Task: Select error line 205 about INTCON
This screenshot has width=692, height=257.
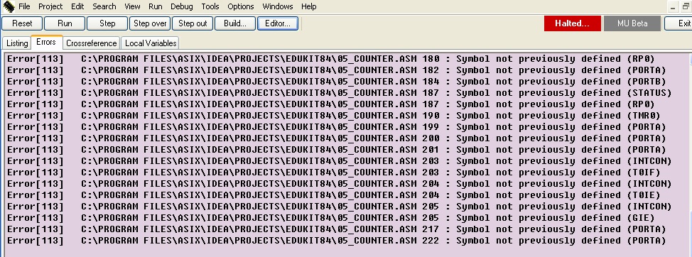Action: [339, 207]
